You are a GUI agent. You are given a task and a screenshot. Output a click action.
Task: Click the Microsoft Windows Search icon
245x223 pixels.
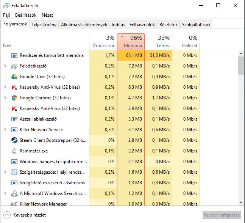tap(14, 193)
